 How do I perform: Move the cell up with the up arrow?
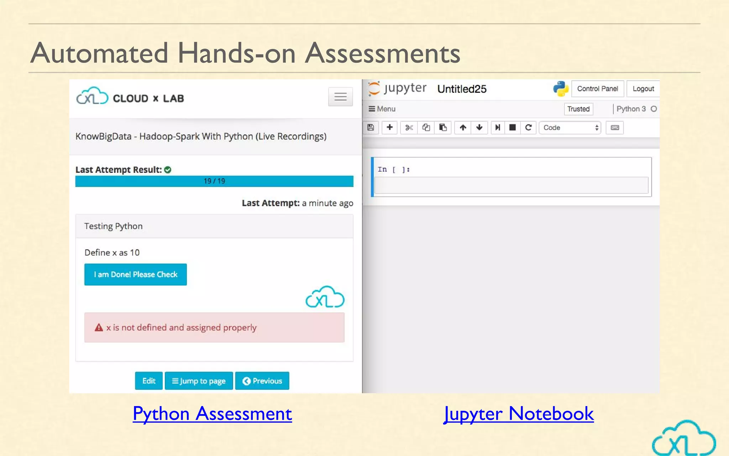pyautogui.click(x=463, y=128)
